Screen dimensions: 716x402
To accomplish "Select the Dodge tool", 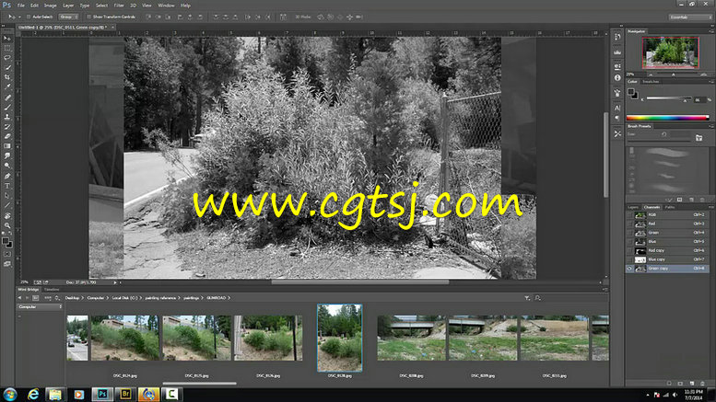I will [7, 166].
